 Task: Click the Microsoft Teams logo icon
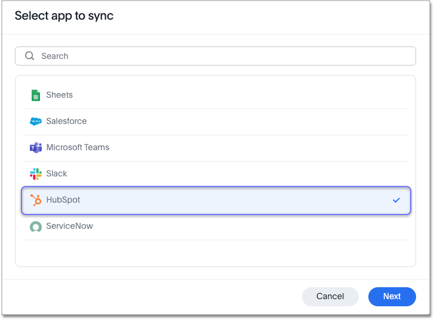(36, 148)
